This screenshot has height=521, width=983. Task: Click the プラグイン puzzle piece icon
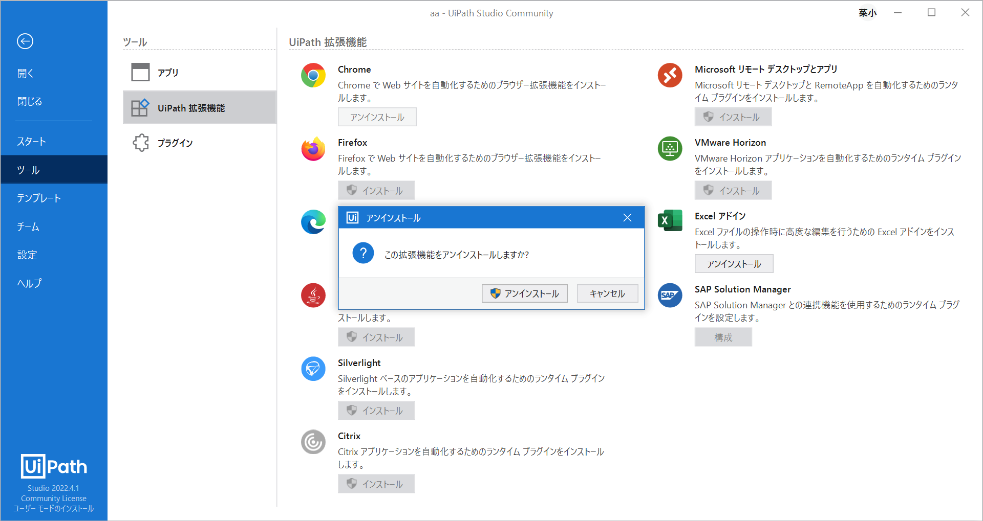point(140,143)
